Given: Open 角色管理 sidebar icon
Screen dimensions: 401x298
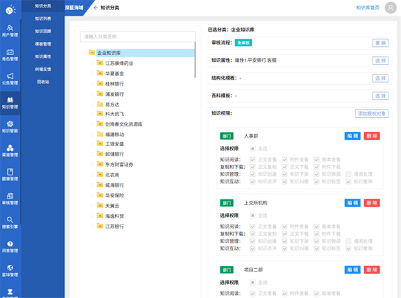Looking at the screenshot, I should coord(10,56).
